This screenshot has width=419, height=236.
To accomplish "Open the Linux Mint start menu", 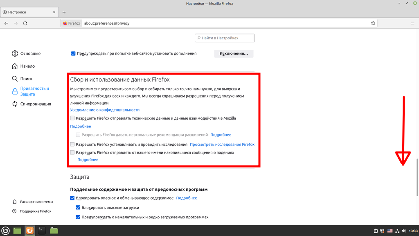I will tap(5, 231).
